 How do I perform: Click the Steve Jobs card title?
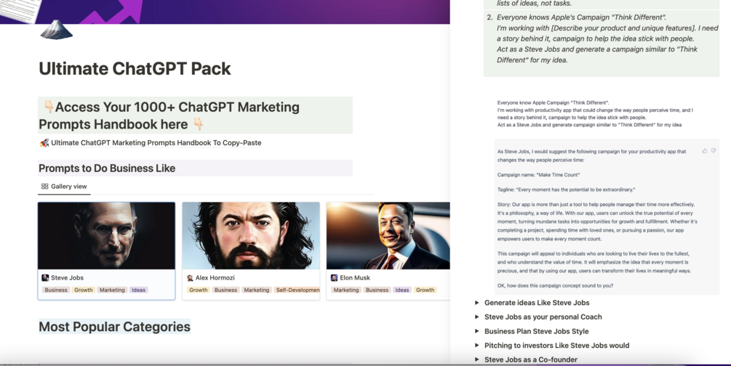point(67,278)
